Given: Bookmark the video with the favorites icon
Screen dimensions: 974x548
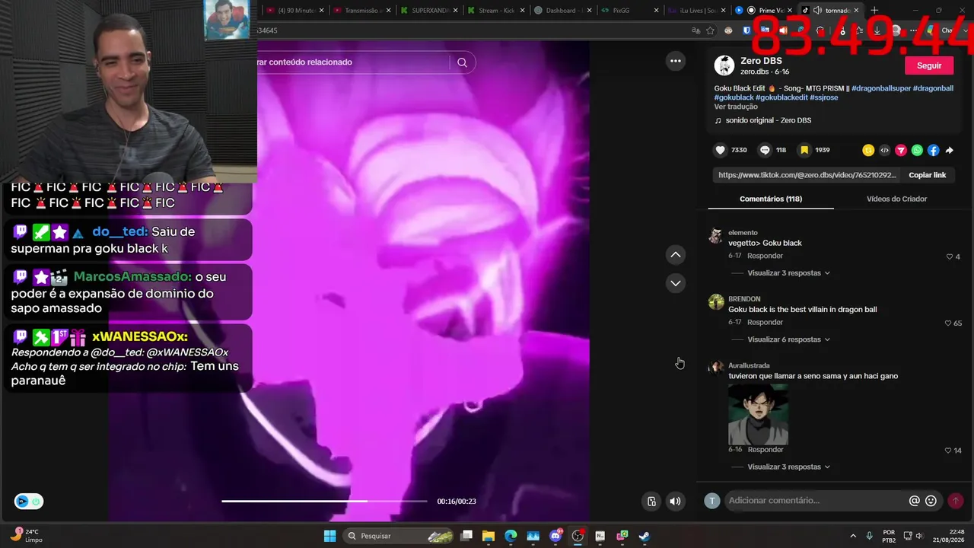Looking at the screenshot, I should [804, 150].
